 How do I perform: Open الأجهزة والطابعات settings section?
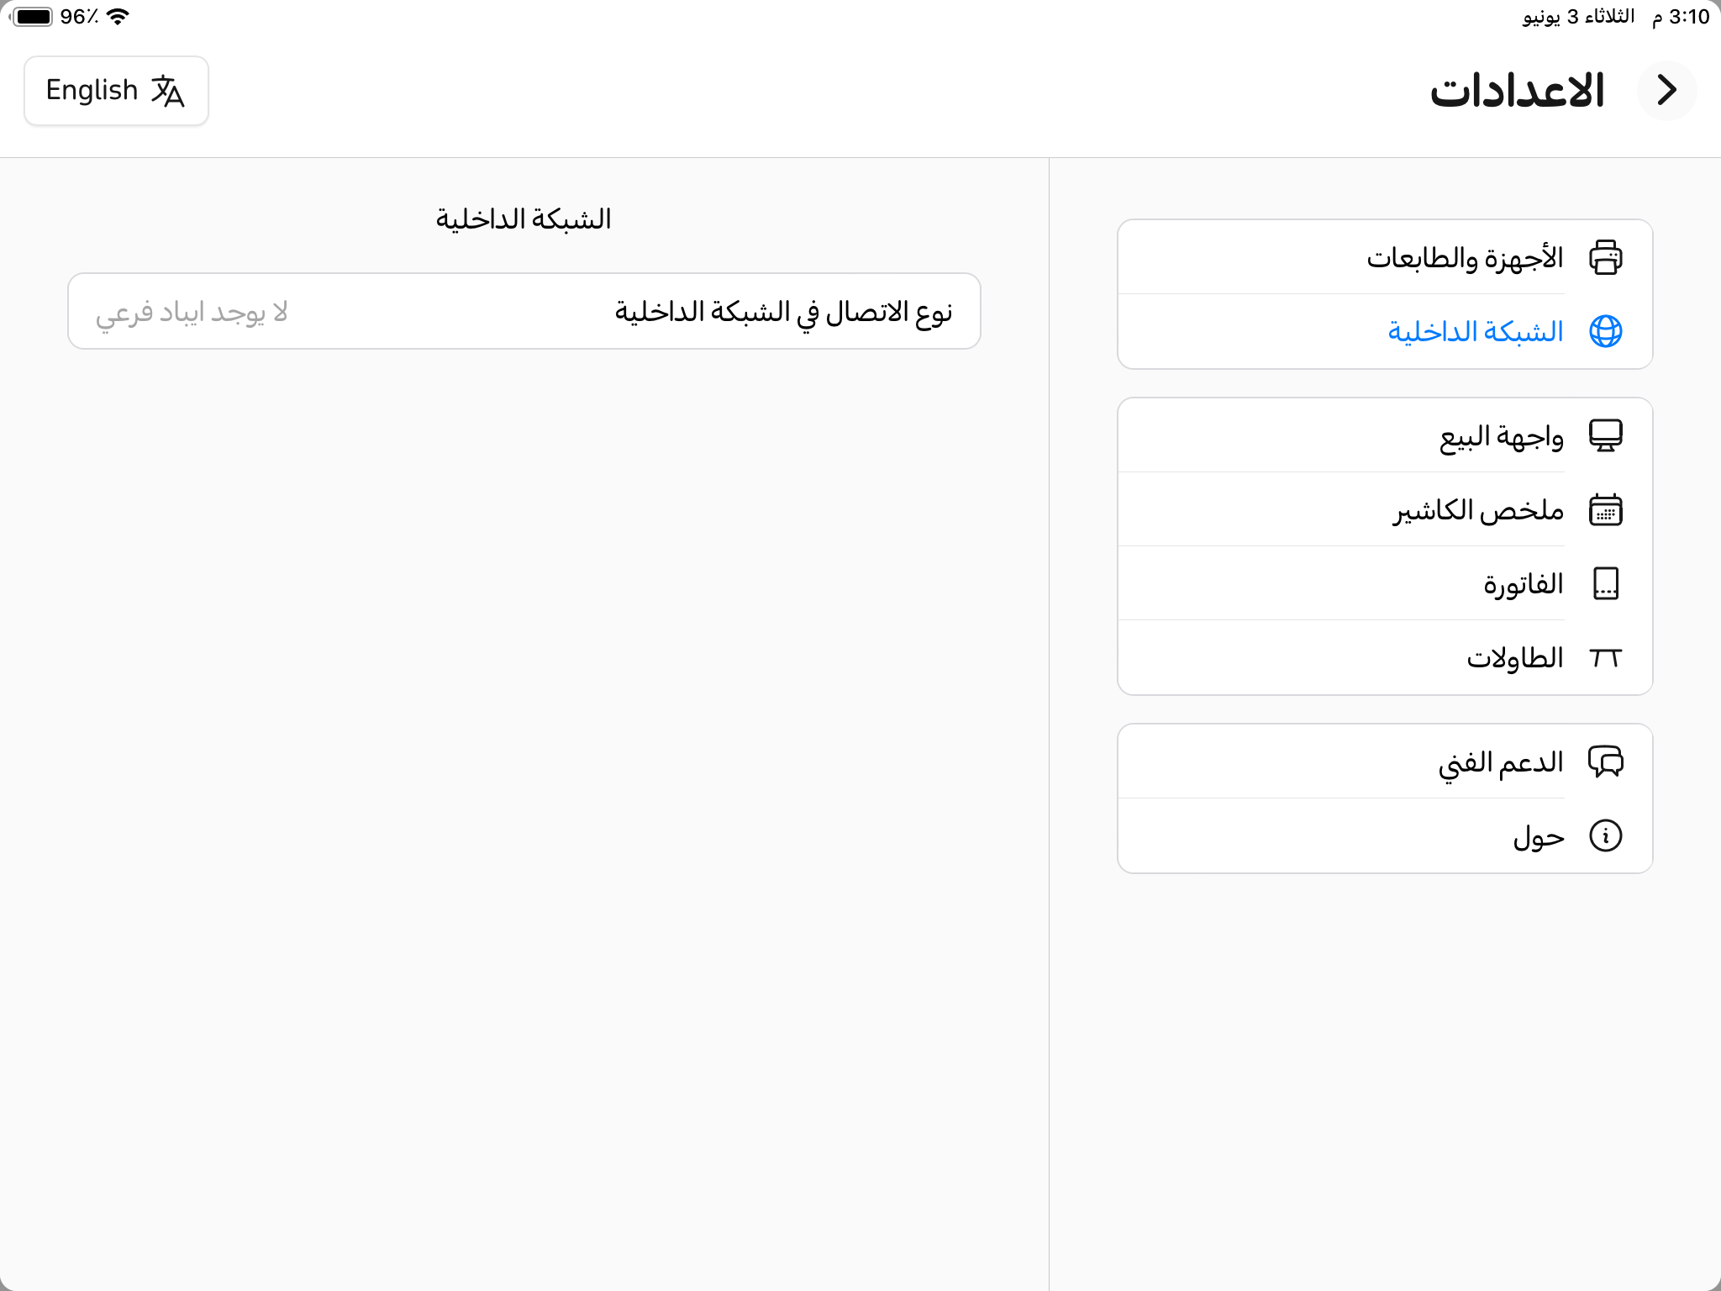point(1385,257)
